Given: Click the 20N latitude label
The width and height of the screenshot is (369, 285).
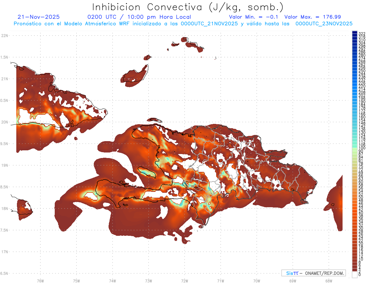Looking at the screenshot, I should (5, 122).
